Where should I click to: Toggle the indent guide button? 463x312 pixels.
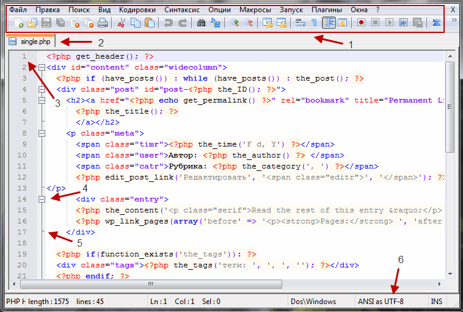click(329, 23)
